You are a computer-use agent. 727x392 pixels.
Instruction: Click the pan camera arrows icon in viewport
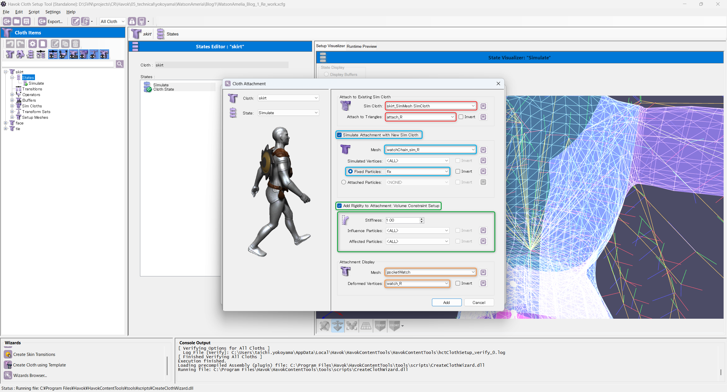tap(338, 326)
